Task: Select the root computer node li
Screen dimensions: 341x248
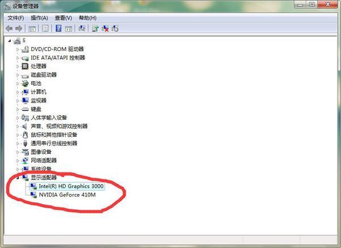Action: 24,41
